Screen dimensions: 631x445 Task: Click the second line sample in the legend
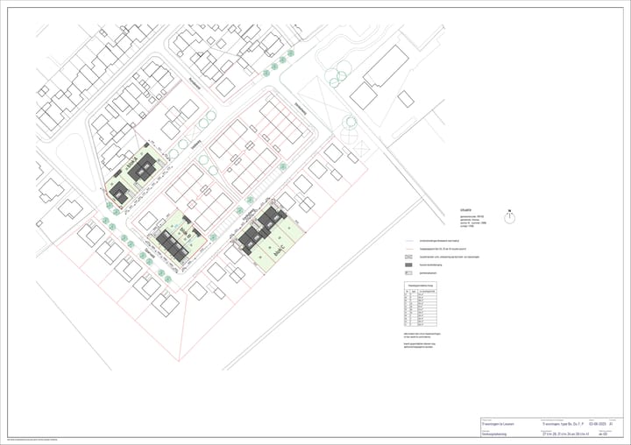pos(409,248)
